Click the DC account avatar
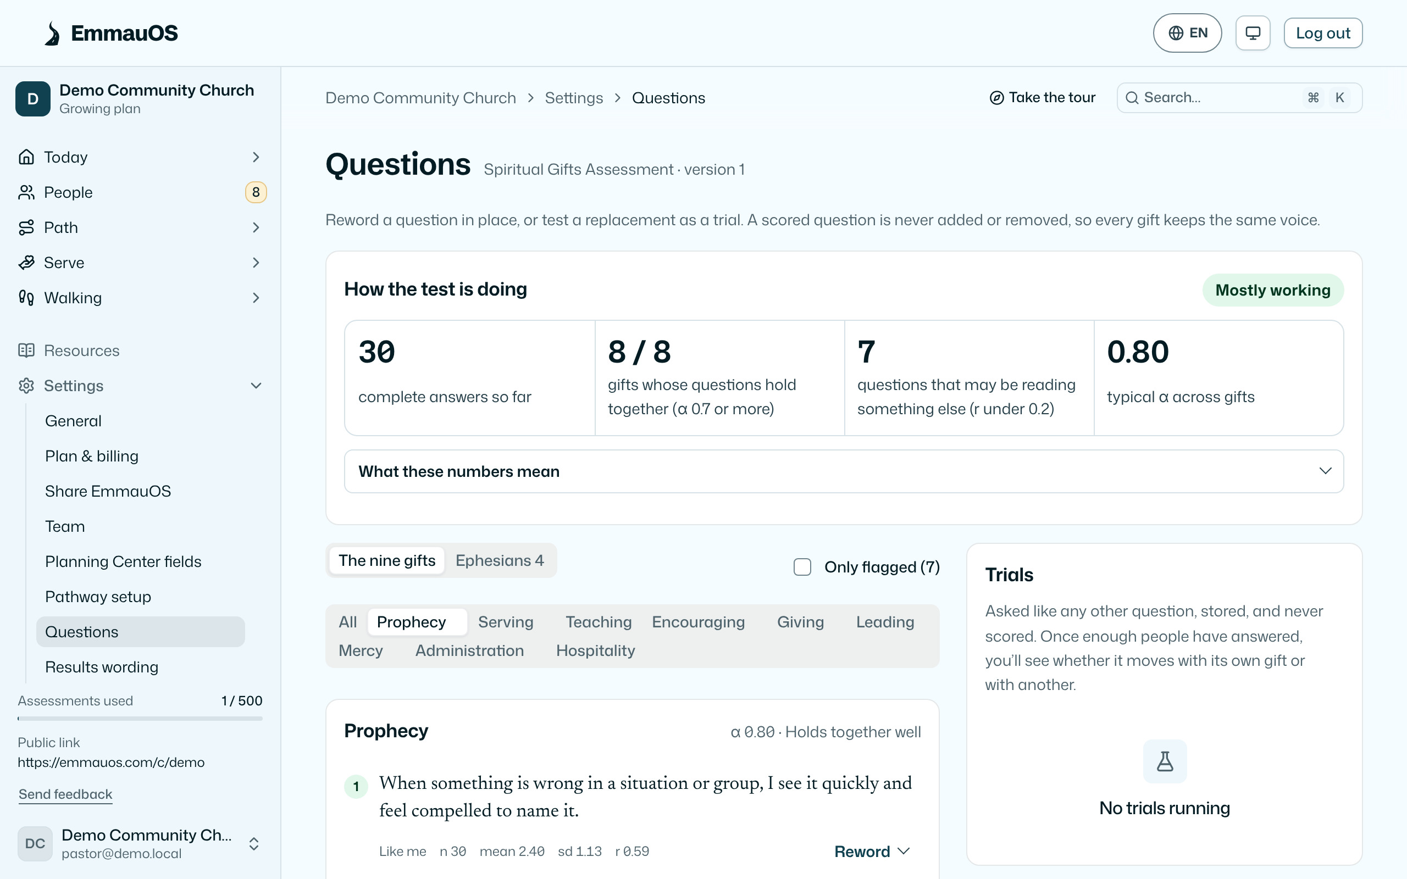1407x879 pixels. pos(35,843)
